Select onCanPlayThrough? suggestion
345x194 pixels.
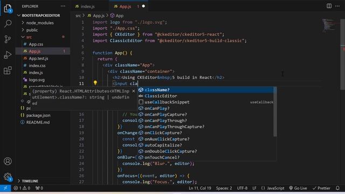(x=205, y=121)
